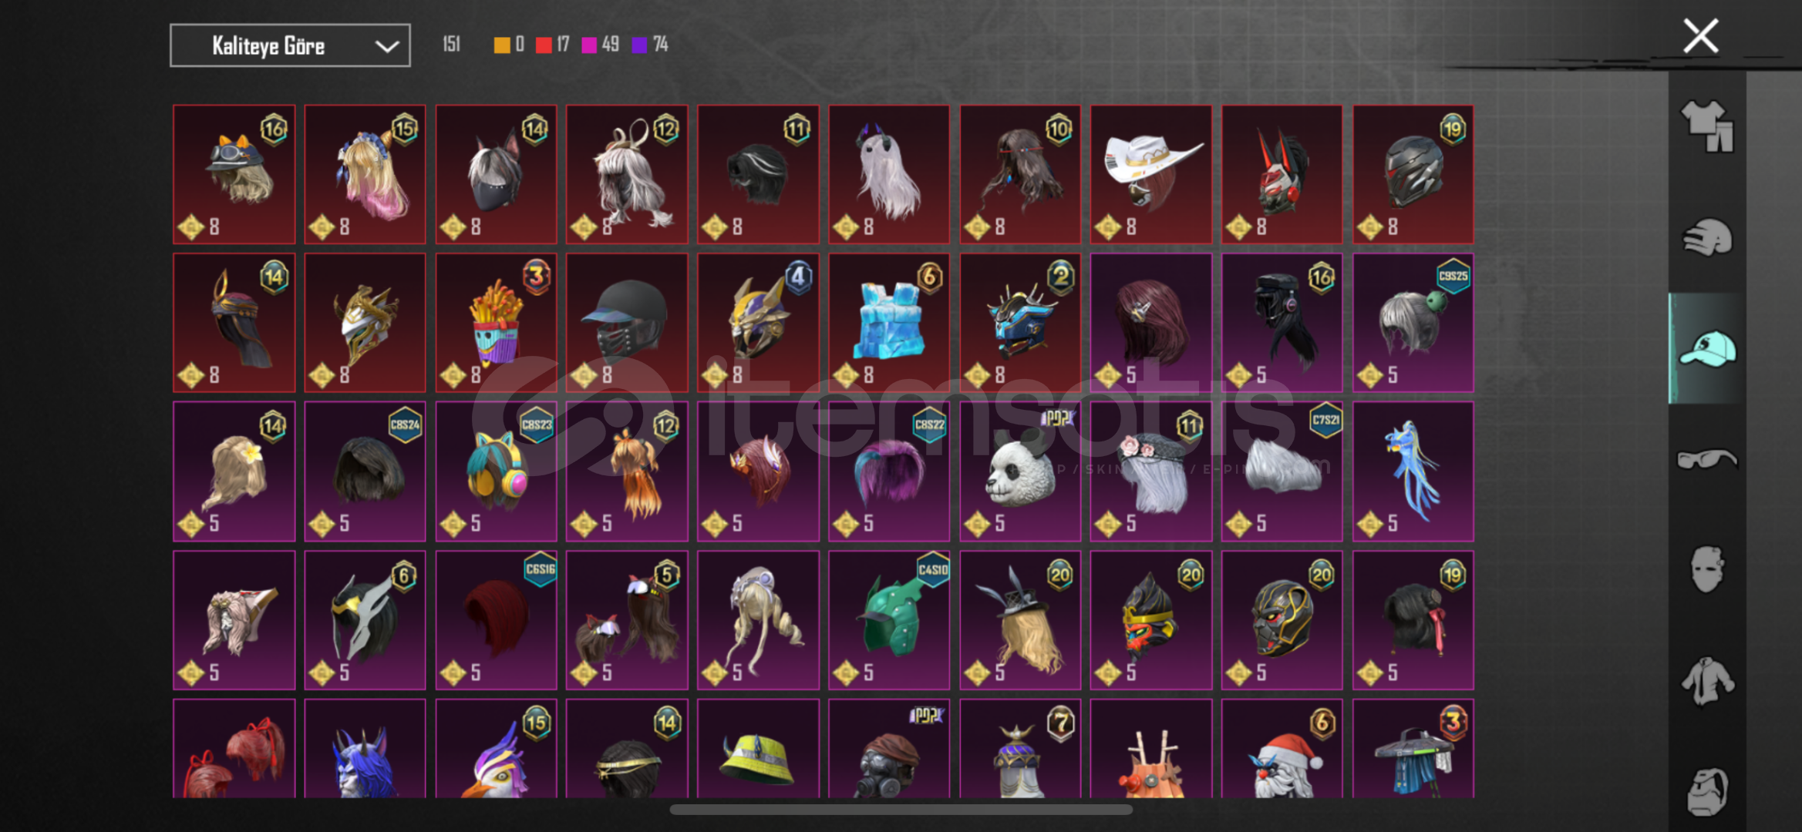Select the french fries headgear item
The height and width of the screenshot is (832, 1802).
click(x=496, y=323)
